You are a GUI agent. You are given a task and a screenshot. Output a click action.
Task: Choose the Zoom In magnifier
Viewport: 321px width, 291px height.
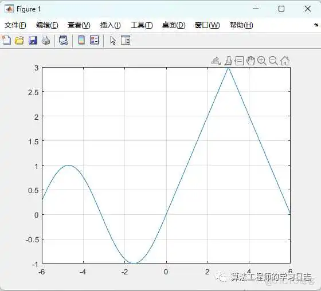tap(262, 61)
